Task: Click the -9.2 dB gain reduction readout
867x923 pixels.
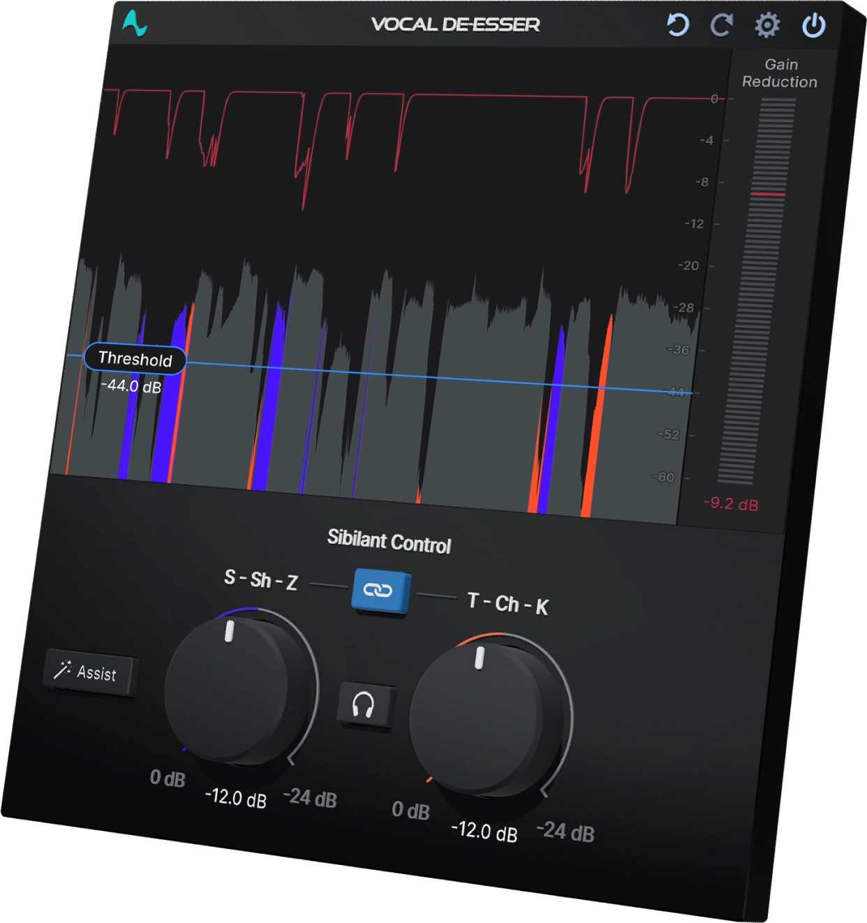Action: click(x=730, y=503)
